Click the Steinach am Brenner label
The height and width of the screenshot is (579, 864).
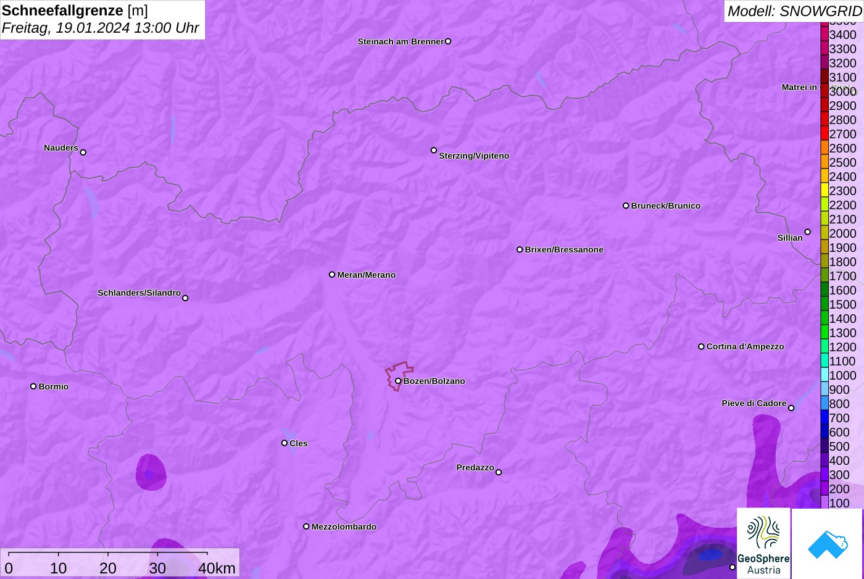(401, 41)
